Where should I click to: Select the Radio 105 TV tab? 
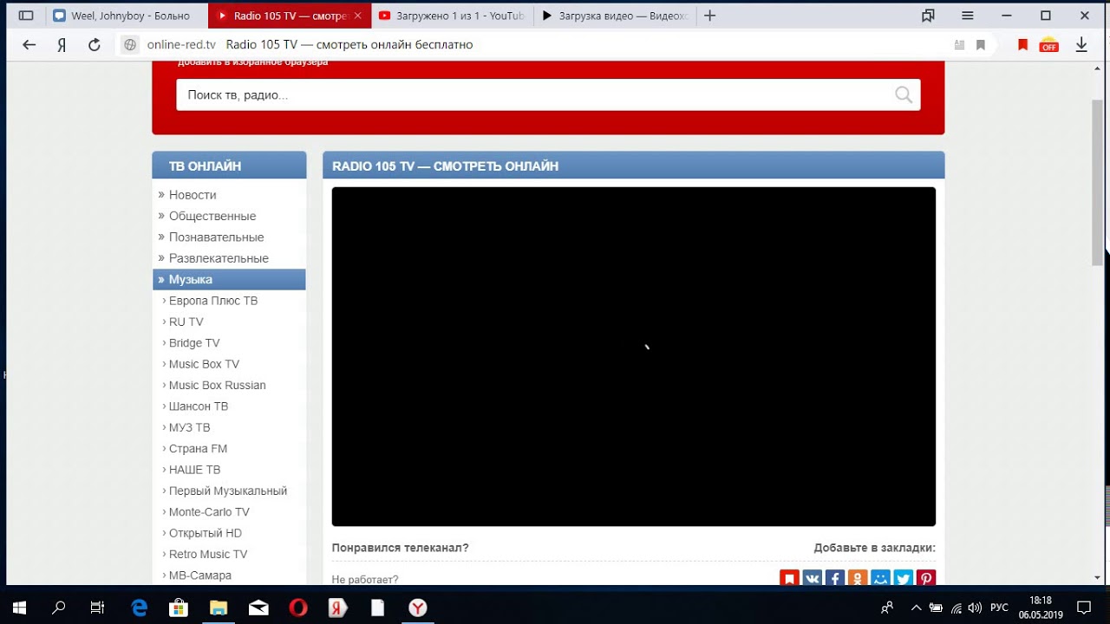(x=290, y=16)
